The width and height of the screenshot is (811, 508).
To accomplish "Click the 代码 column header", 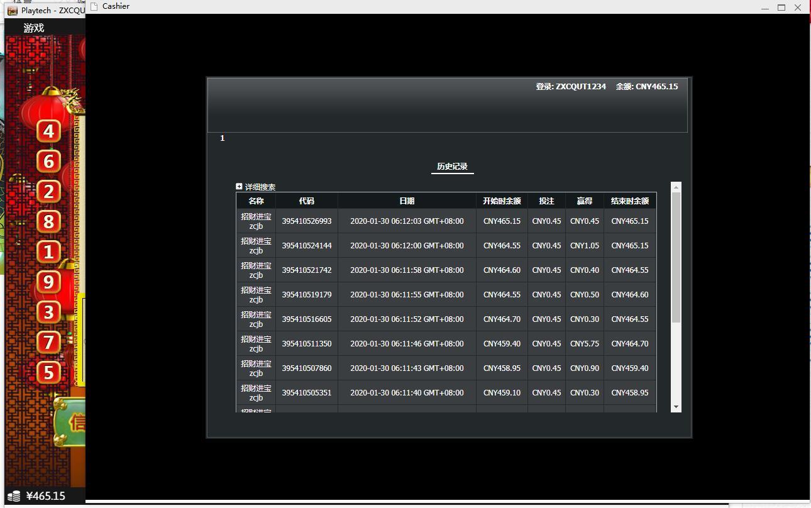I will pyautogui.click(x=307, y=201).
